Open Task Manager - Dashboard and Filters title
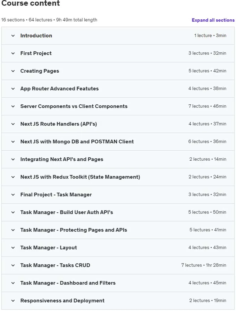 pos(68,283)
